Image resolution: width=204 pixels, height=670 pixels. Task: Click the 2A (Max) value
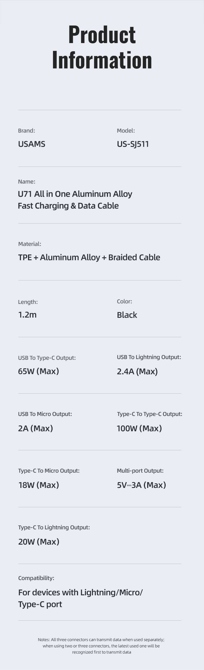pyautogui.click(x=35, y=428)
